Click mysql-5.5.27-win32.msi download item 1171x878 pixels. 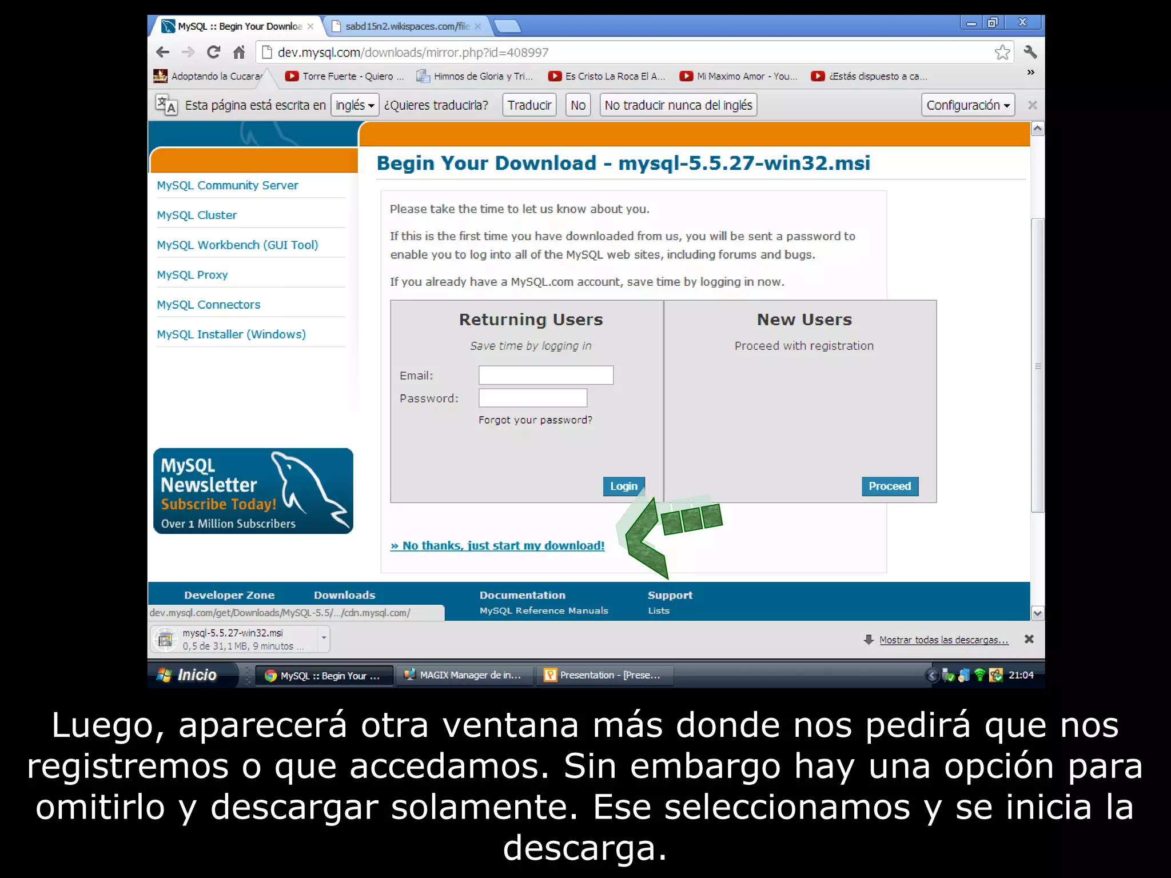tap(234, 639)
